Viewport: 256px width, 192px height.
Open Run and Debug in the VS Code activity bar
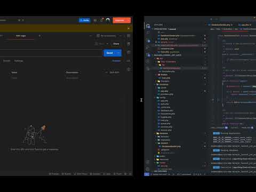148,47
